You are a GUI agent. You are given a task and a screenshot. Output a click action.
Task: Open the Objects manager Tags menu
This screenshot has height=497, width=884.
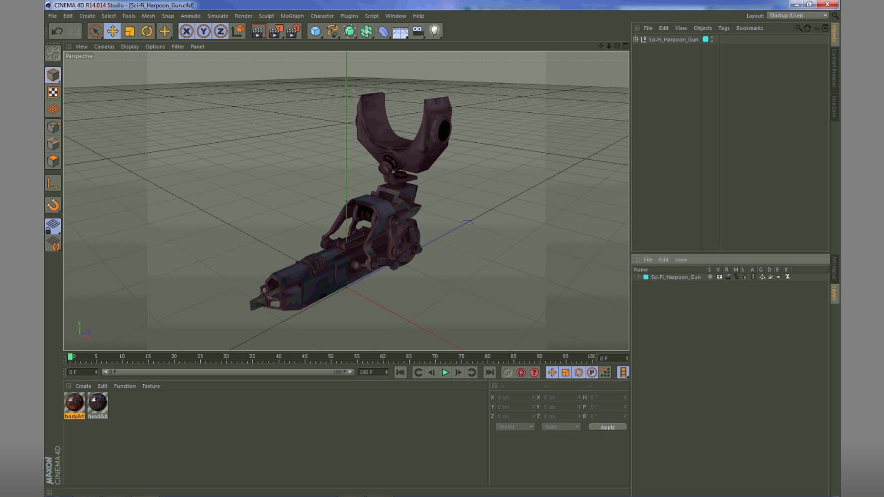[724, 28]
